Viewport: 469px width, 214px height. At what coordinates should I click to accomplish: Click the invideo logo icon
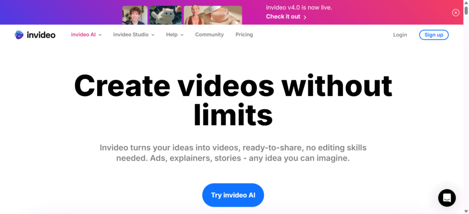(x=19, y=35)
